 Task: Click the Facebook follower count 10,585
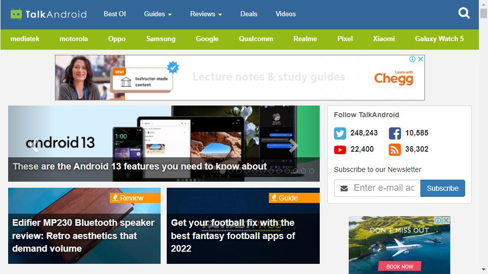pos(417,133)
